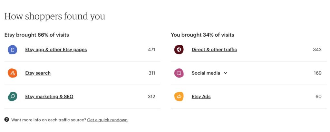Image resolution: width=330 pixels, height=132 pixels.
Task: Click the green magnifier marketing & SEO icon
Action: tap(13, 97)
